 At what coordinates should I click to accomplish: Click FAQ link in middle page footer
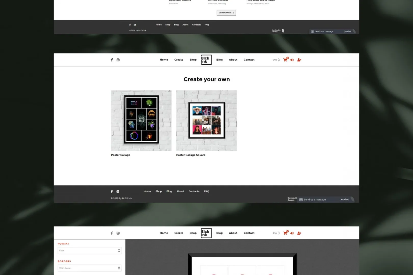(x=206, y=191)
